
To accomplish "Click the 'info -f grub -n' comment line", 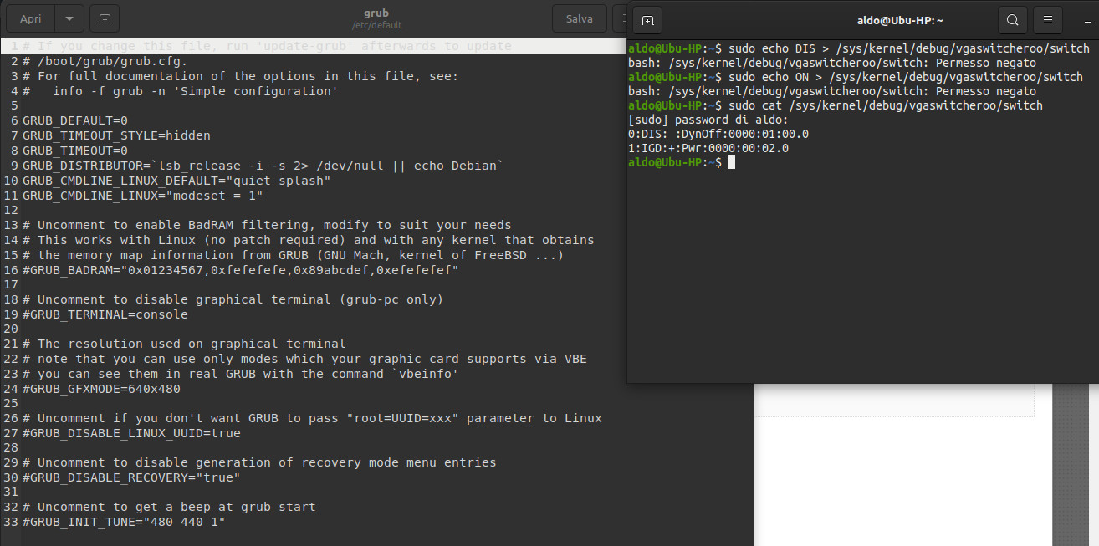I will coord(180,91).
